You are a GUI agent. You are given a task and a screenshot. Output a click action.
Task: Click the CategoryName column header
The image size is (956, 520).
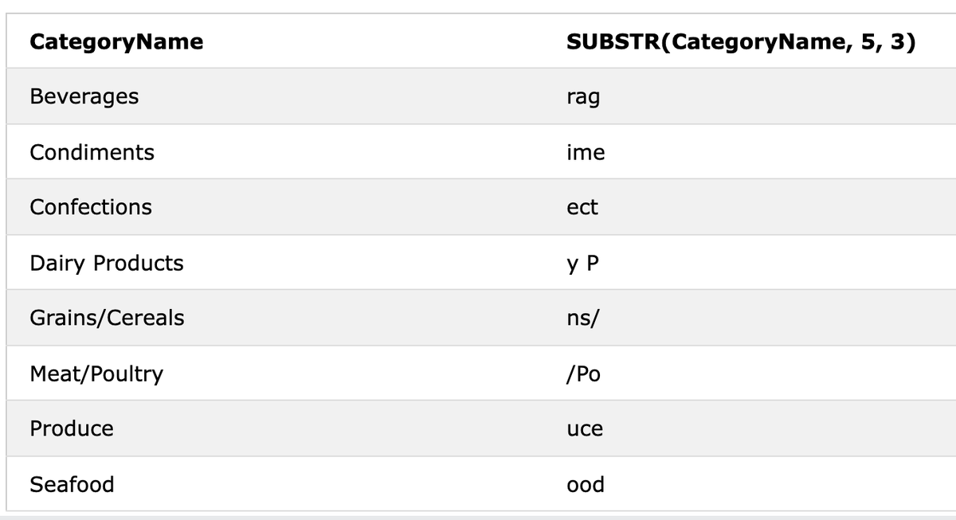[116, 41]
